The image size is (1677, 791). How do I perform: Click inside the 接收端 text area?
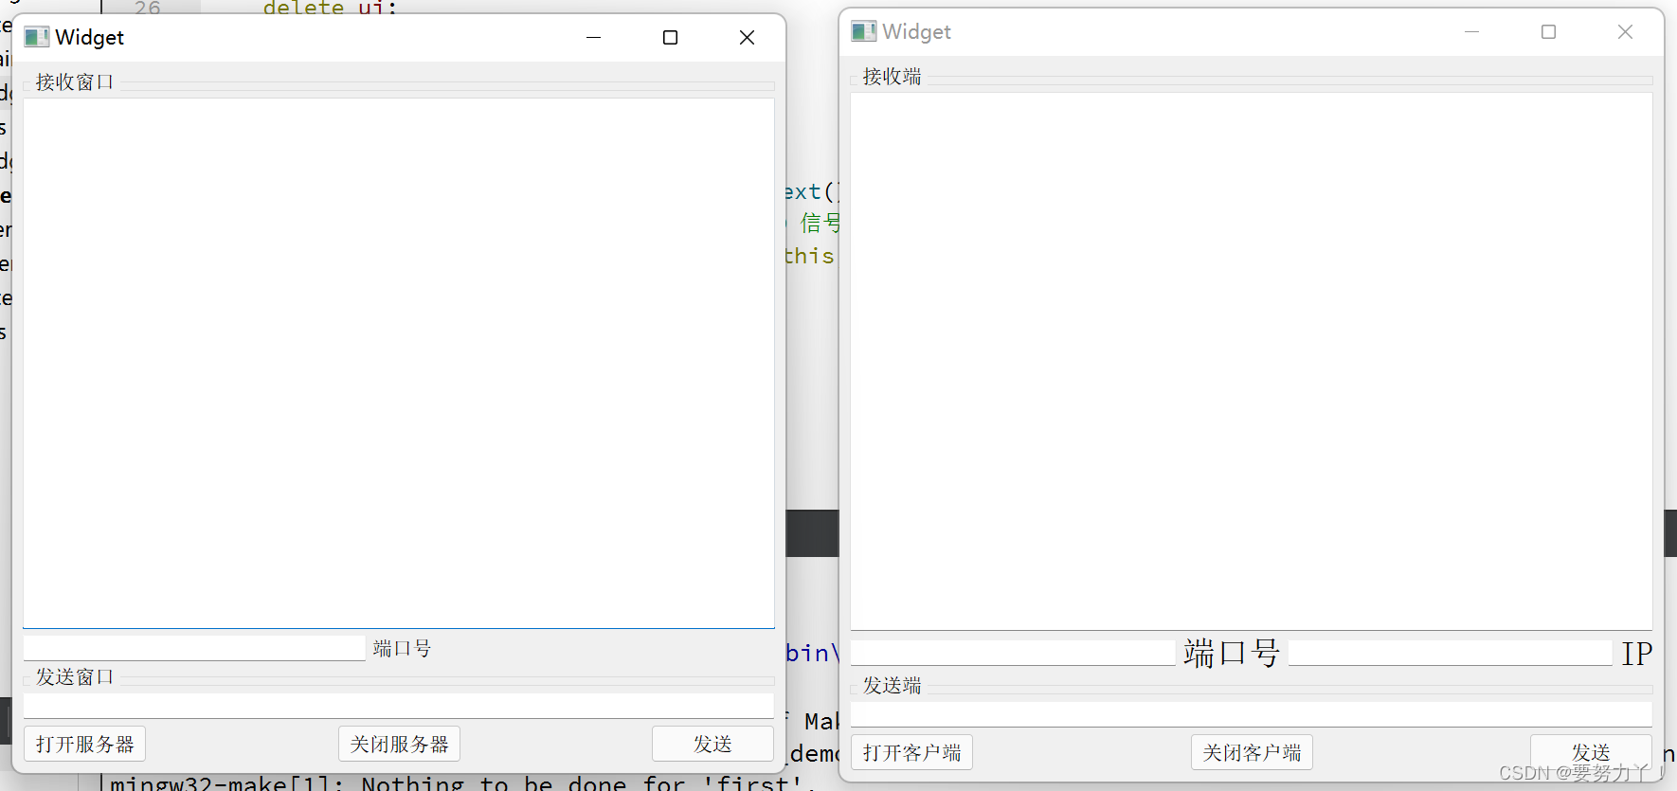click(1252, 361)
